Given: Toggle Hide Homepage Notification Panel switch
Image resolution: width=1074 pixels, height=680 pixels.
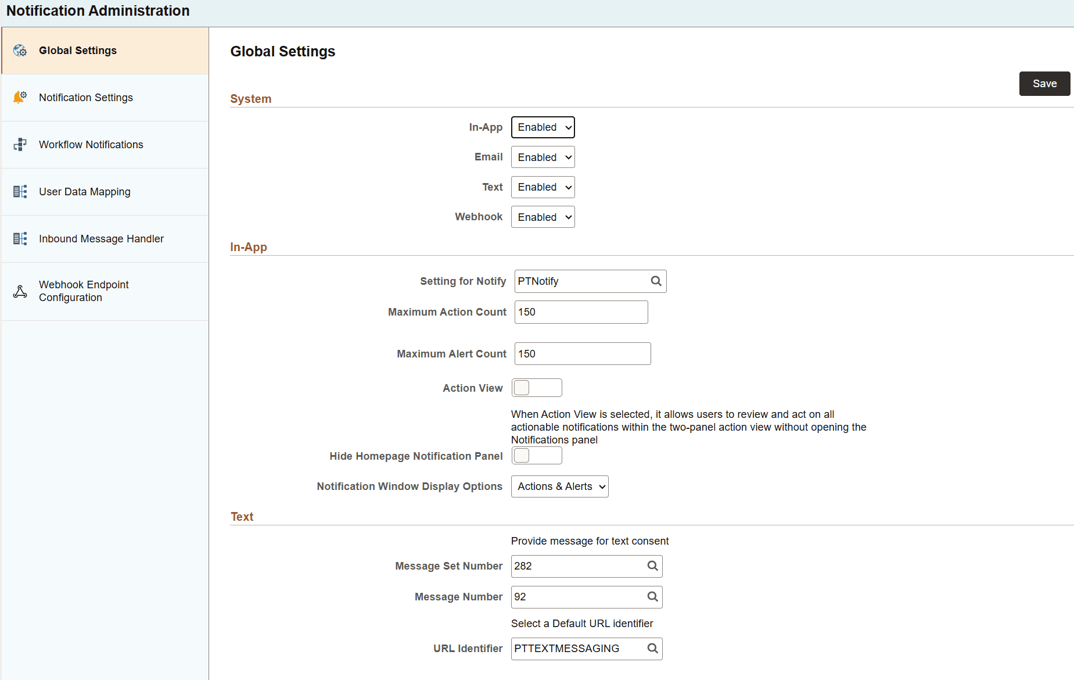Looking at the screenshot, I should tap(537, 456).
